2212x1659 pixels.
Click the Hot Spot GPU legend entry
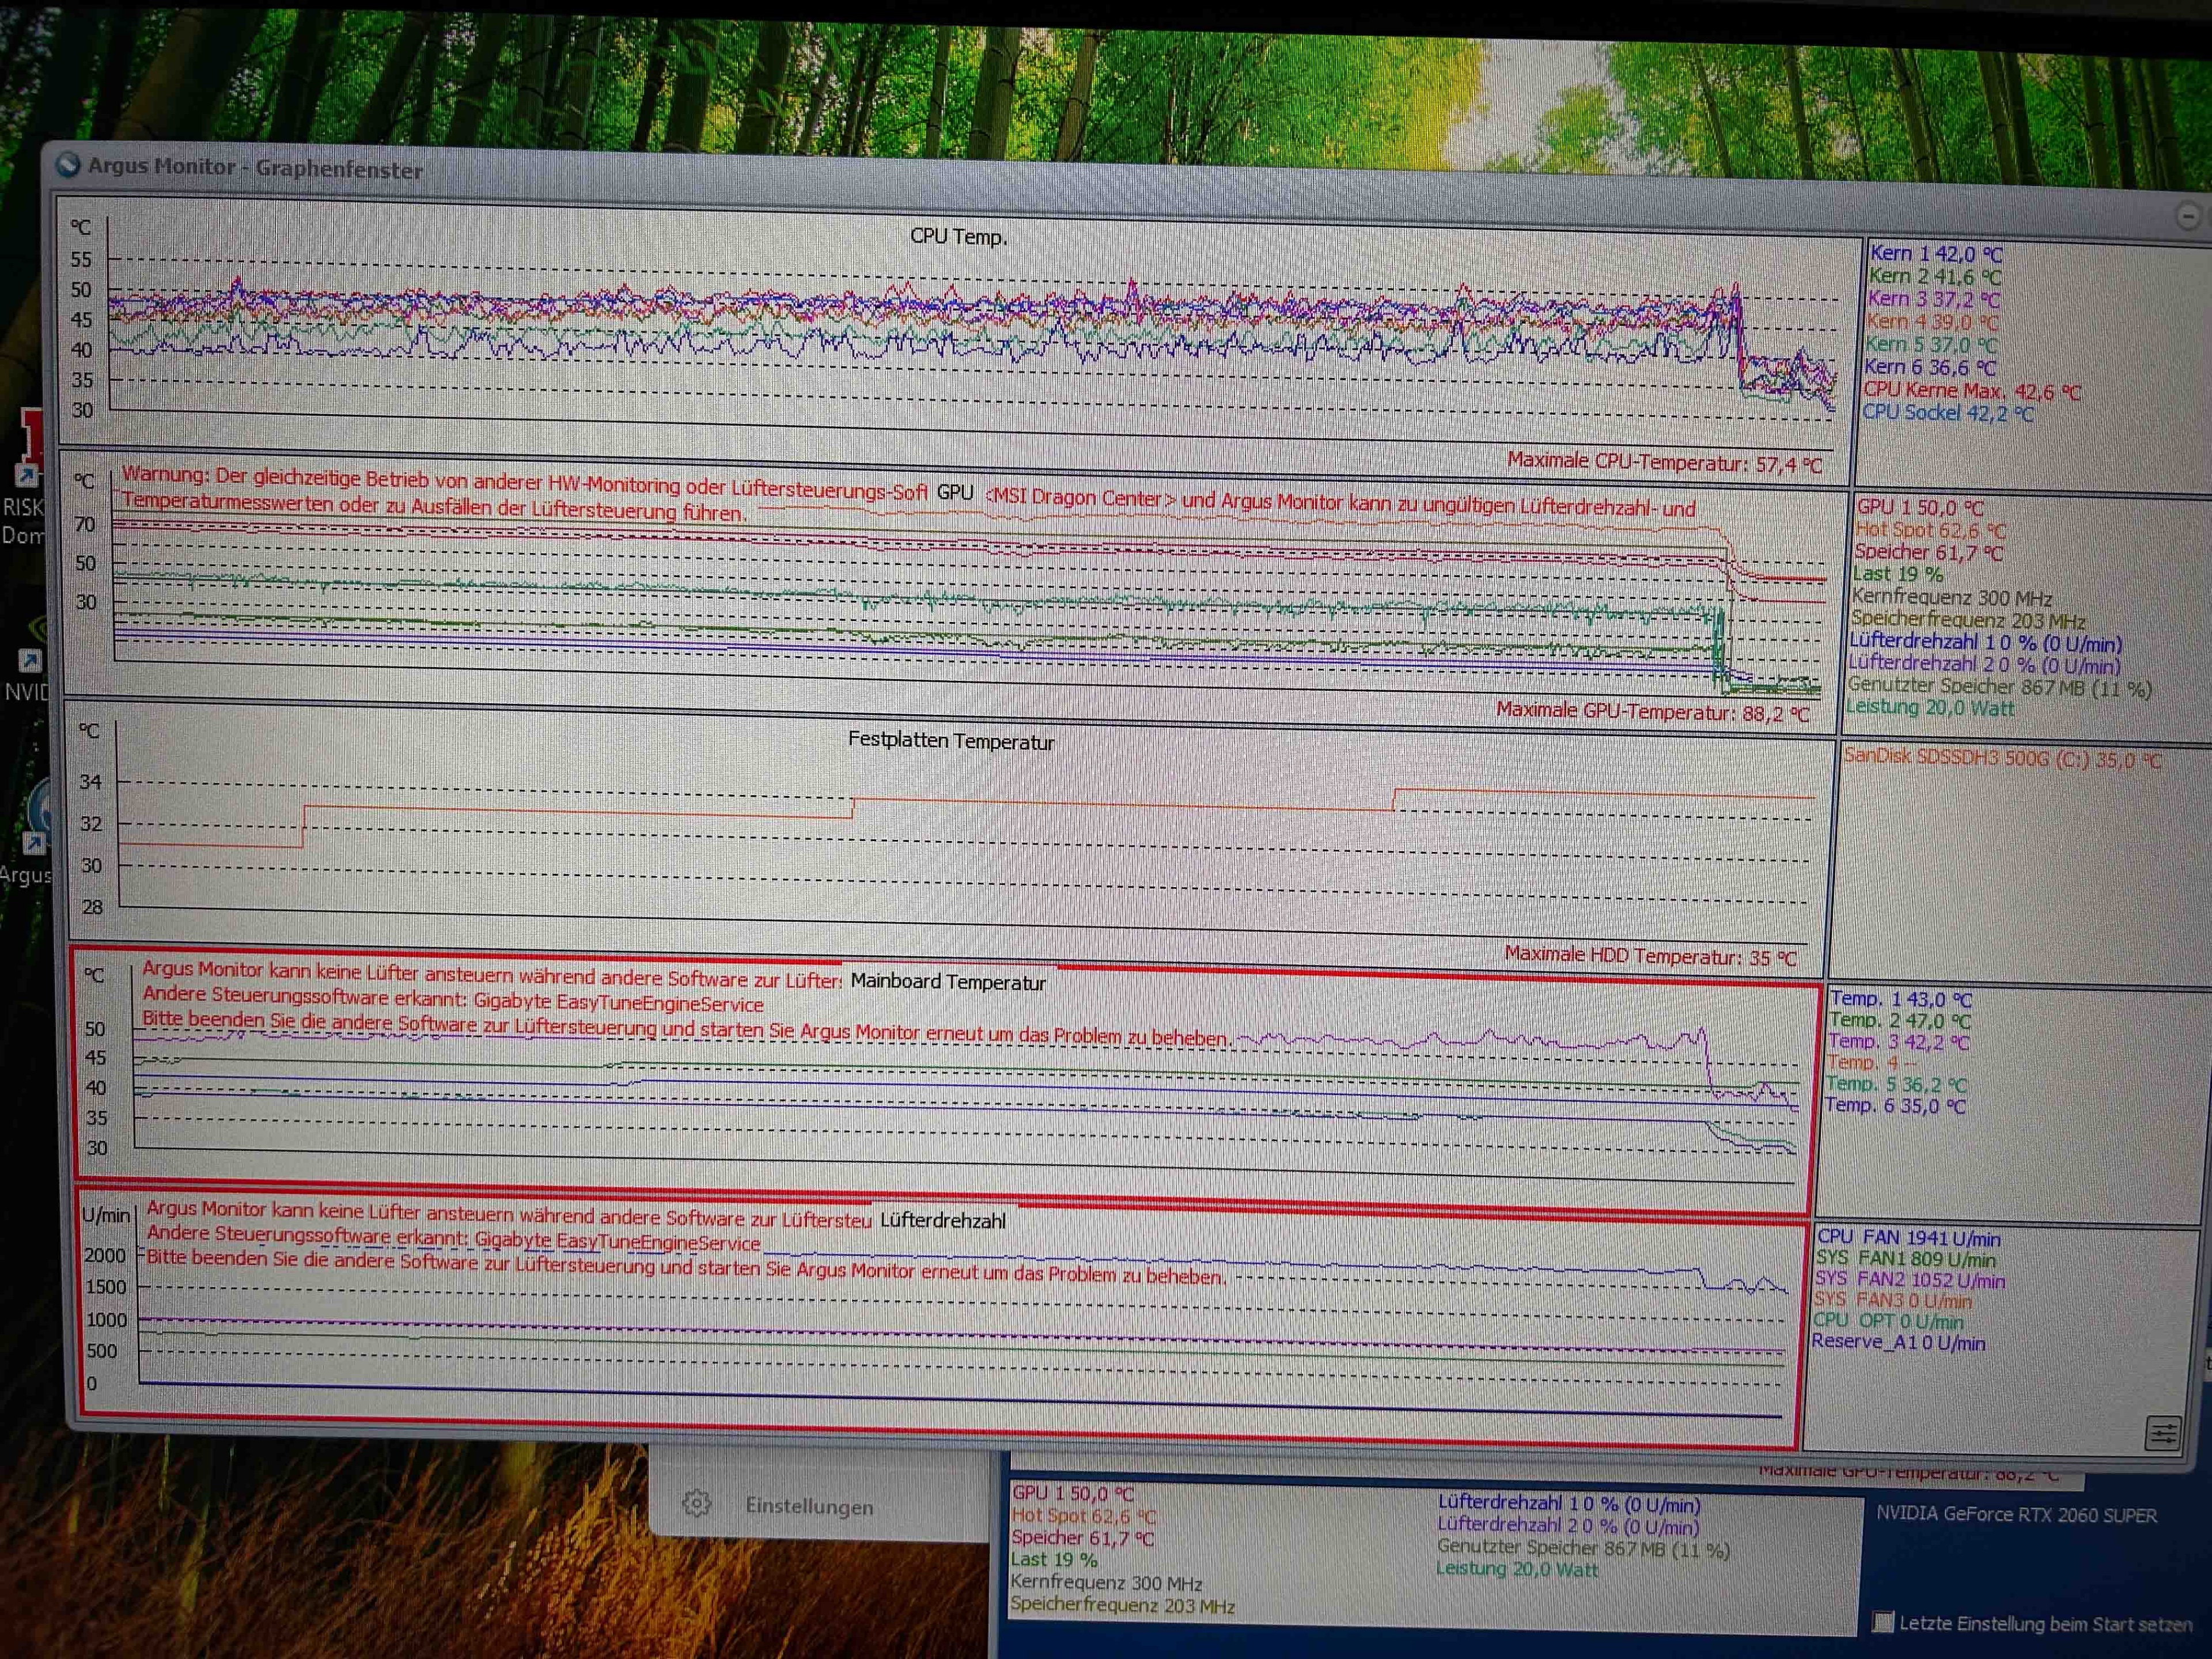pyautogui.click(x=1929, y=530)
